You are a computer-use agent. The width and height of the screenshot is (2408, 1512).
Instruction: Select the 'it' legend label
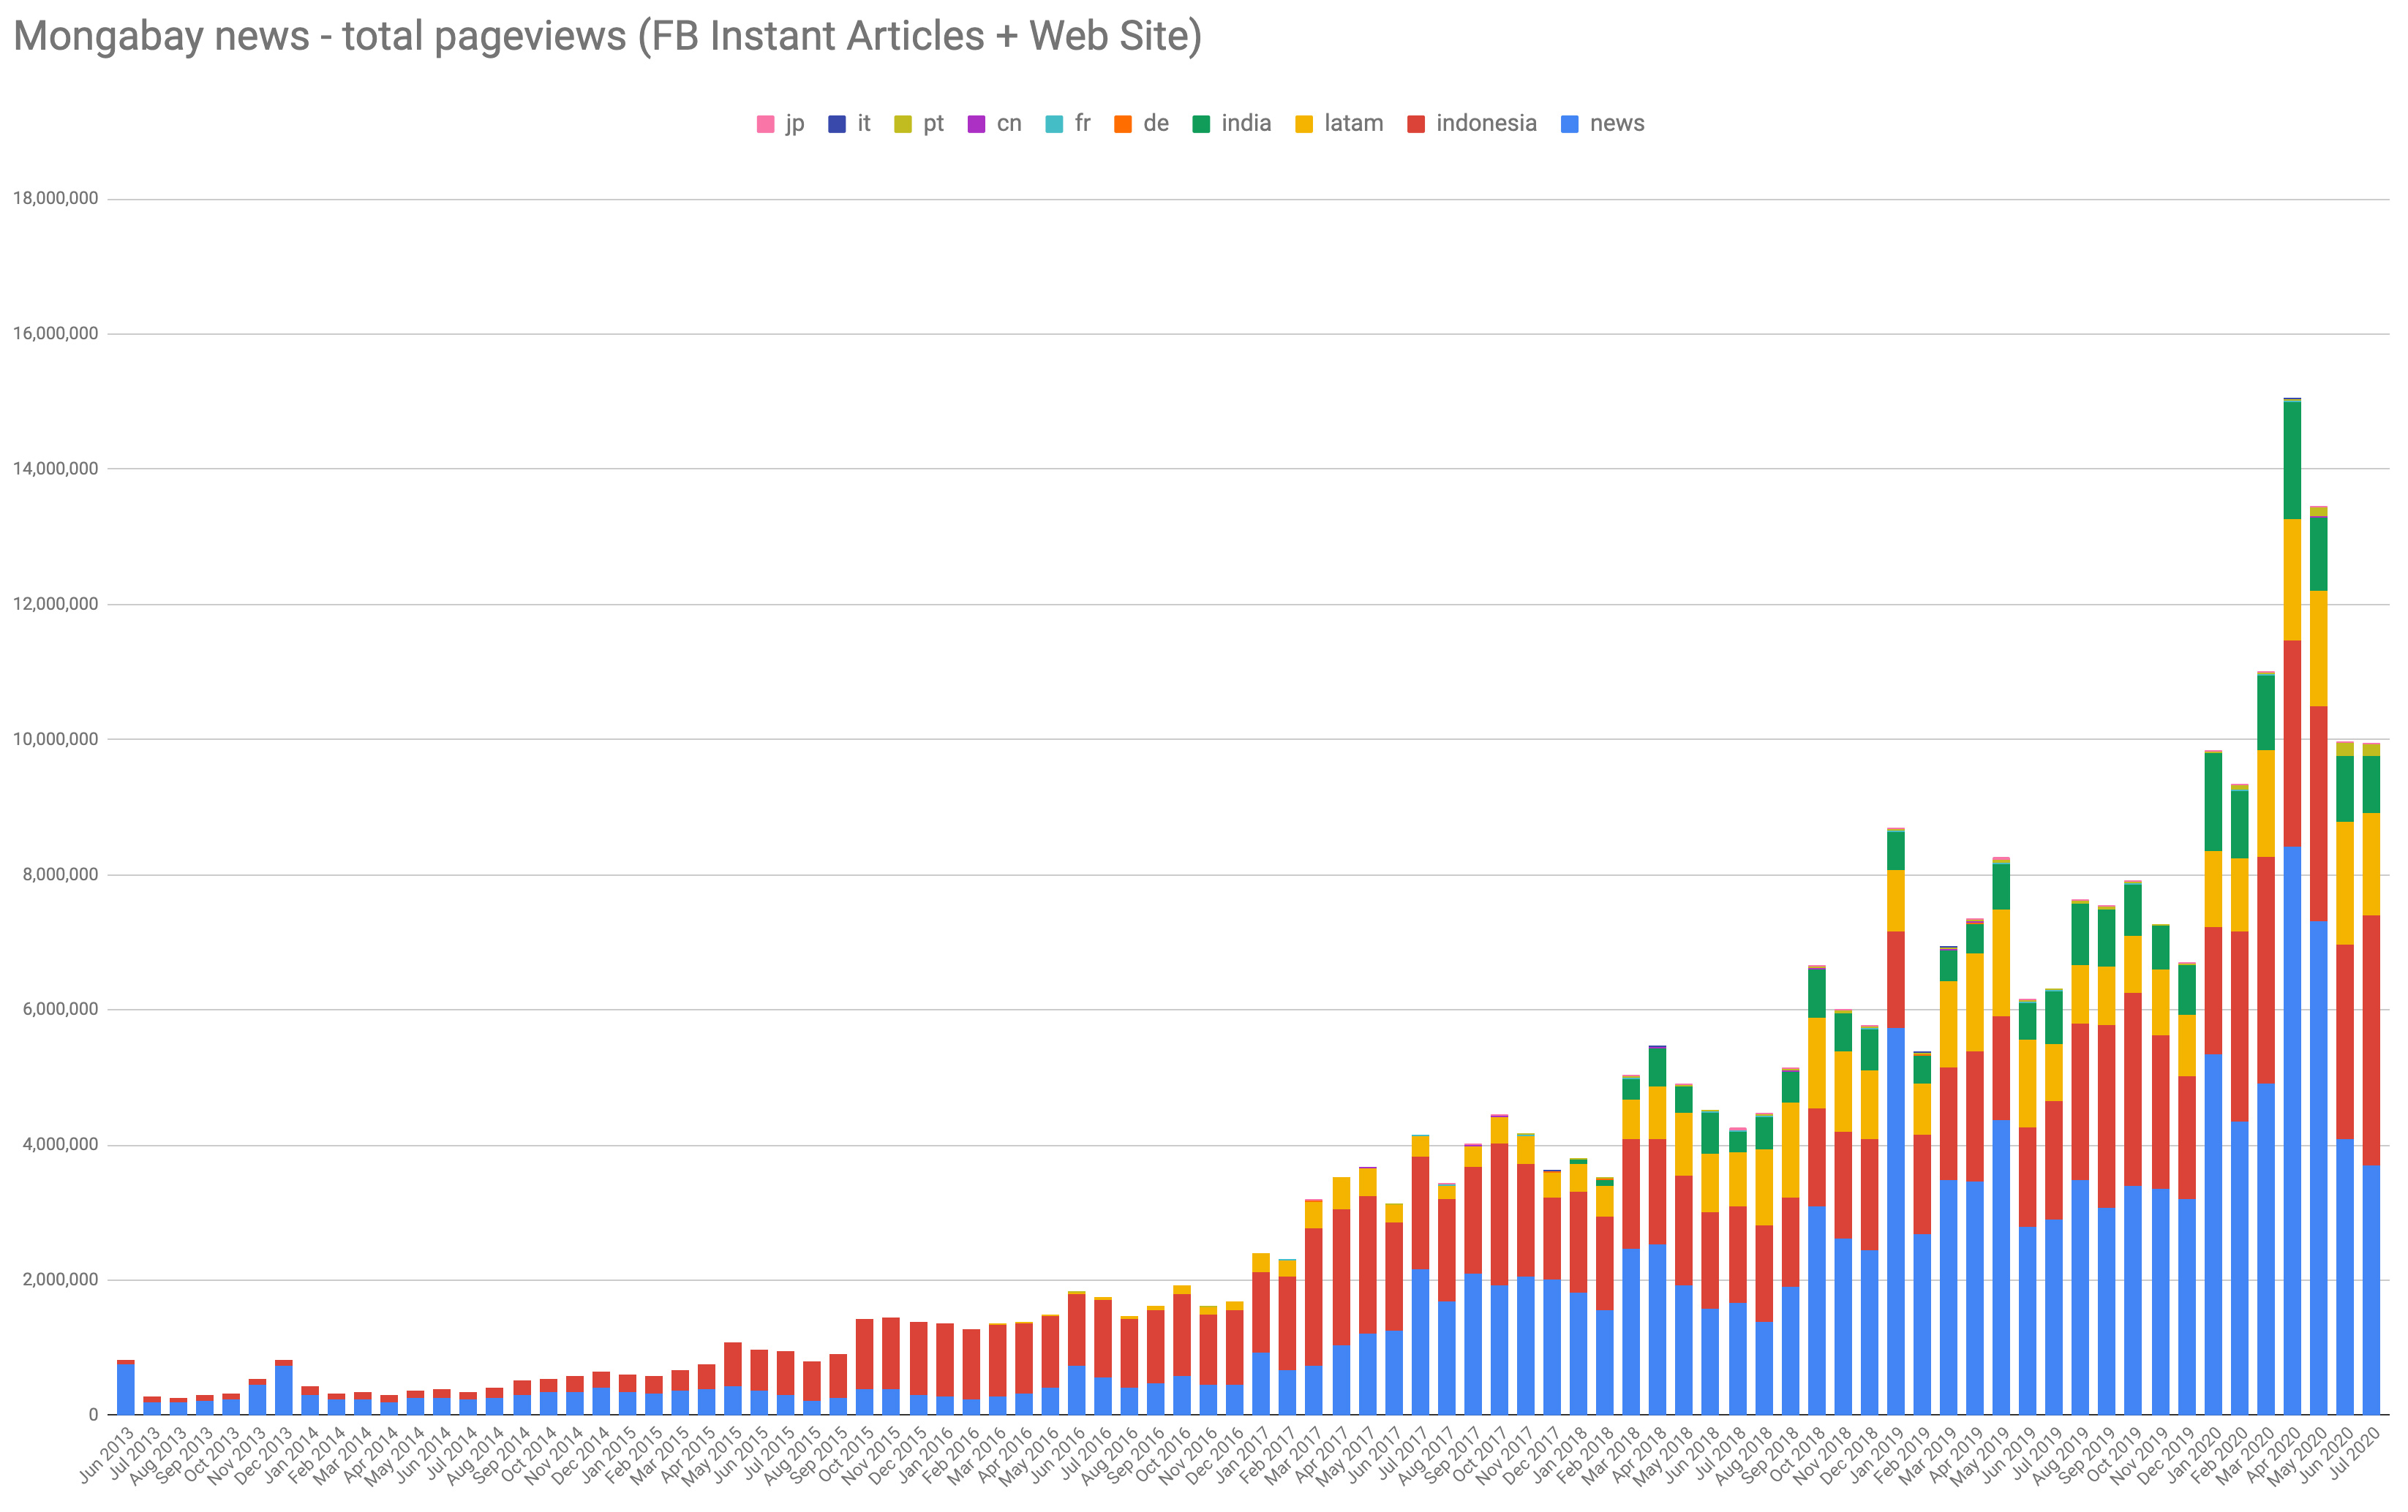(x=864, y=123)
